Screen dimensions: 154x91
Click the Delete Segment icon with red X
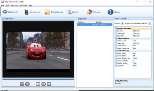tap(47, 12)
